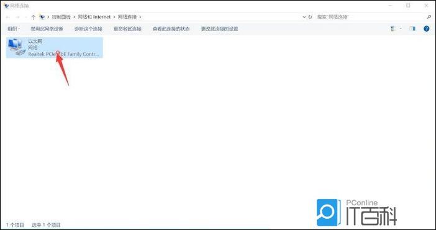Select 控制面板 in the breadcrumb path

pyautogui.click(x=61, y=17)
